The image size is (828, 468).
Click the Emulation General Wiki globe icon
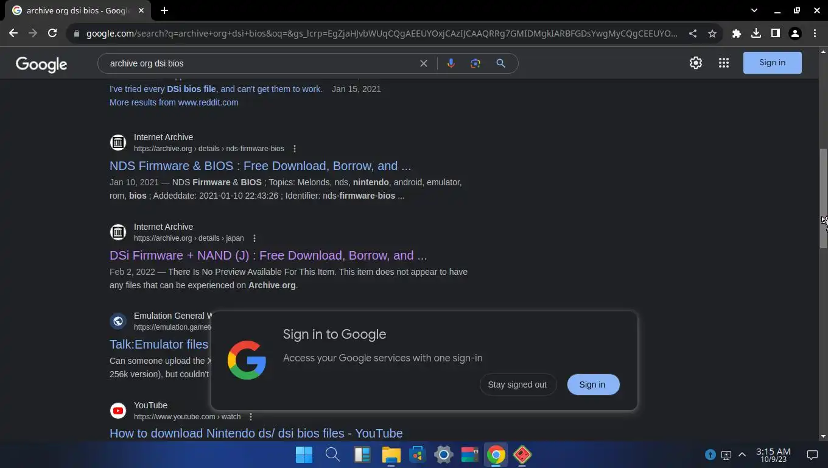(x=118, y=321)
